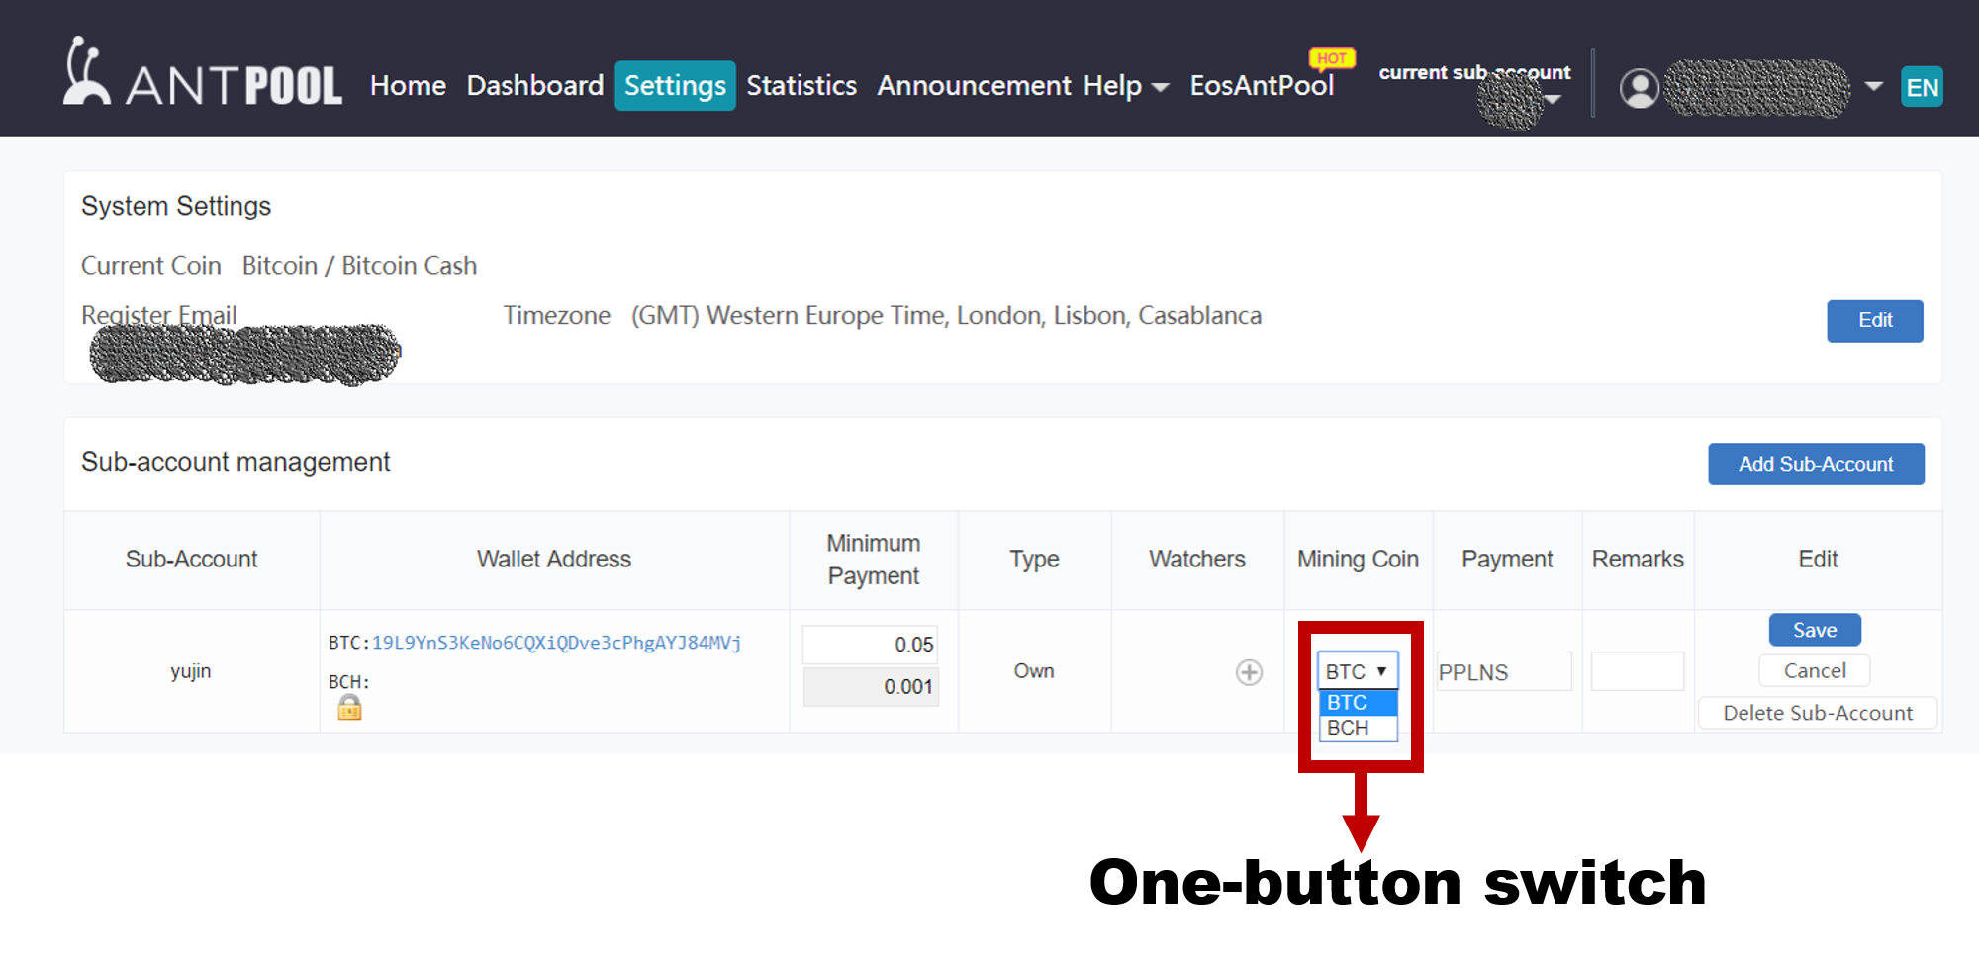1979x957 pixels.
Task: Click the BCH minimum payment field 0.001
Action: pos(871,687)
